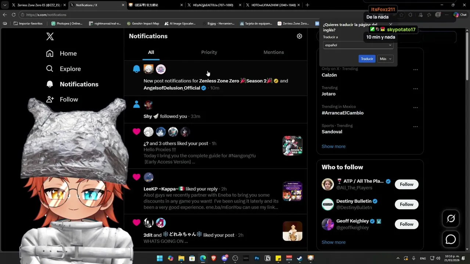Close the translate page popup
The image size is (470, 264).
[x=390, y=25]
